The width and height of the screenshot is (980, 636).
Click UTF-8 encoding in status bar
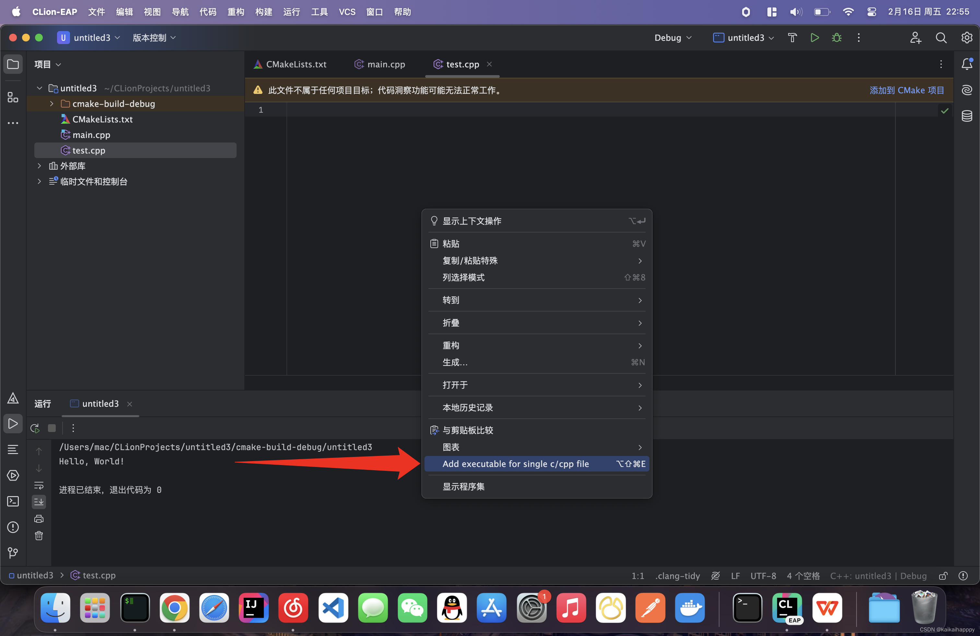763,575
